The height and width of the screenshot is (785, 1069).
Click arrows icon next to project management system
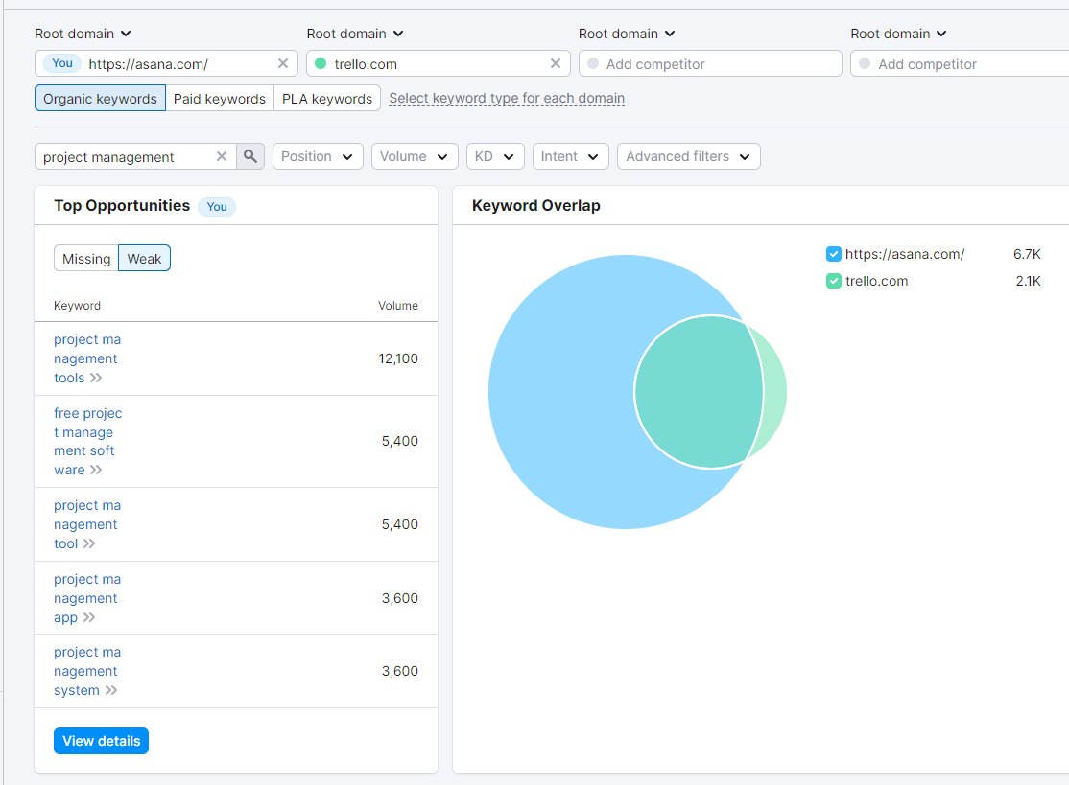coord(111,690)
